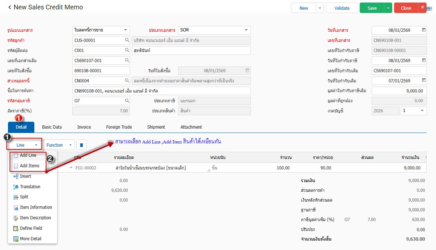
Task: Click back arrow beside New Sales Credit Memo
Action: 9,8
